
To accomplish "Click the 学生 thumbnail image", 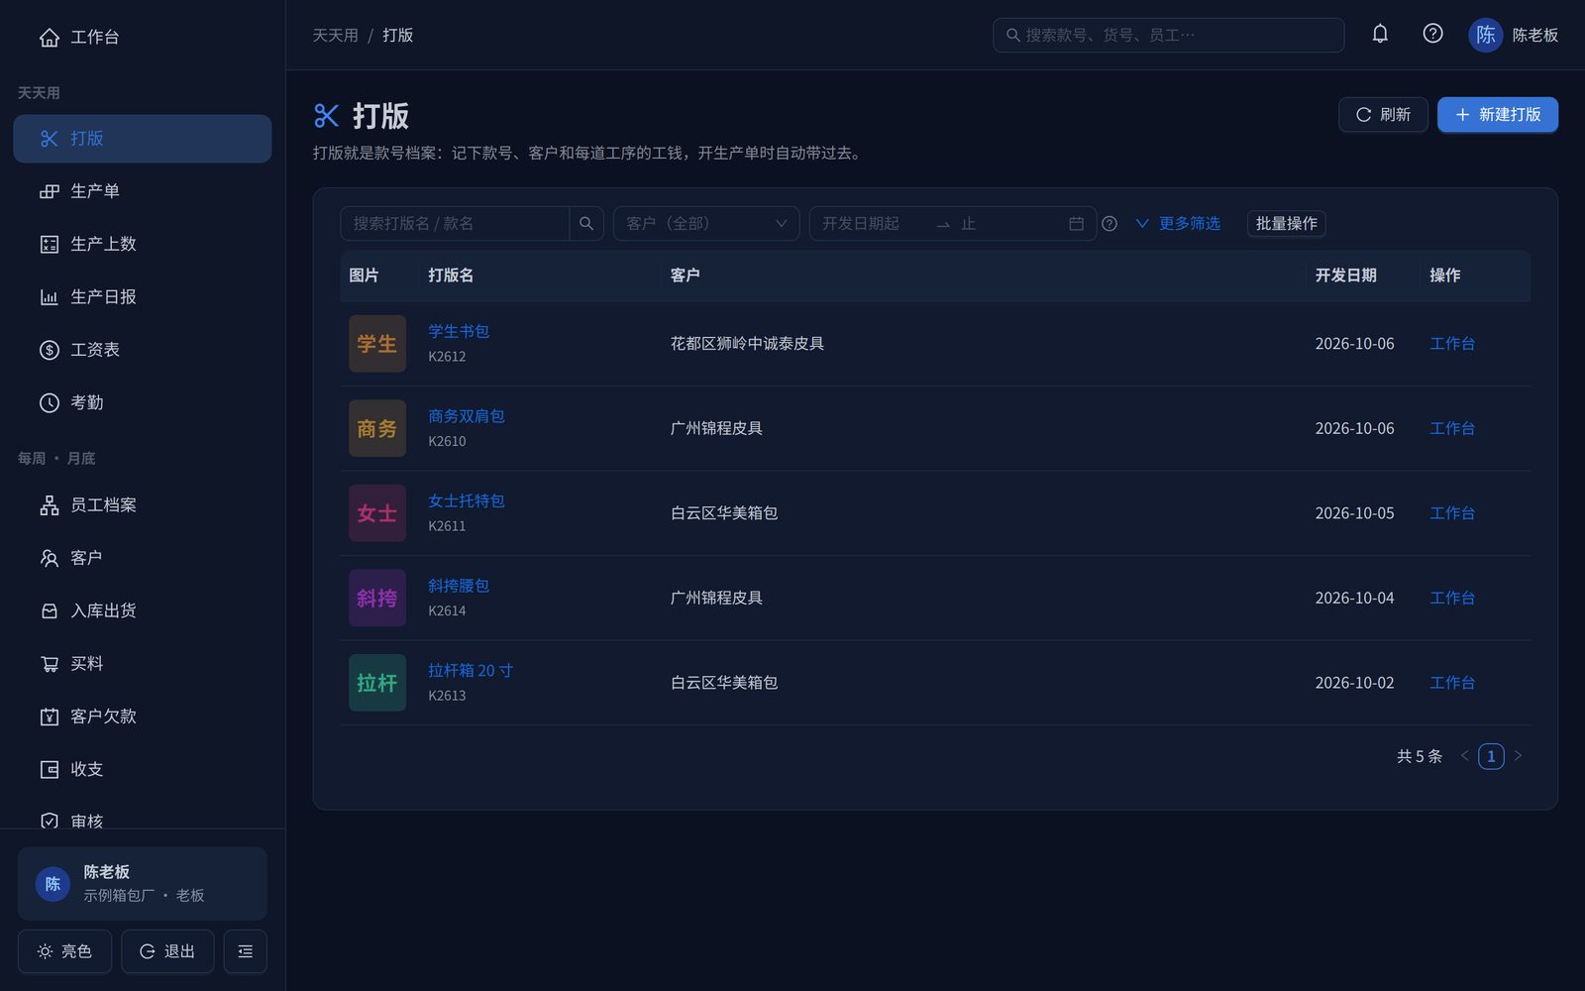I will point(377,344).
